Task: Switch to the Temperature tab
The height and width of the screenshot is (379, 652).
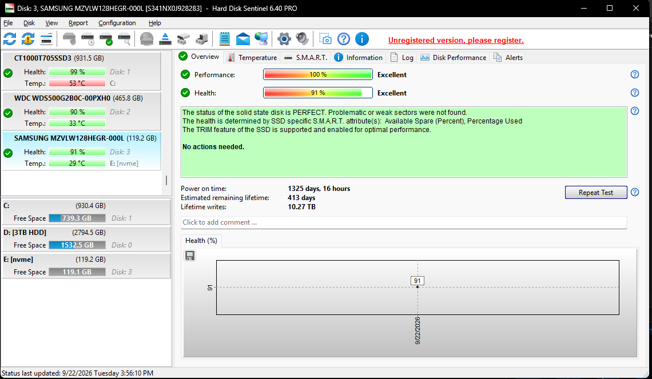Action: pyautogui.click(x=252, y=57)
